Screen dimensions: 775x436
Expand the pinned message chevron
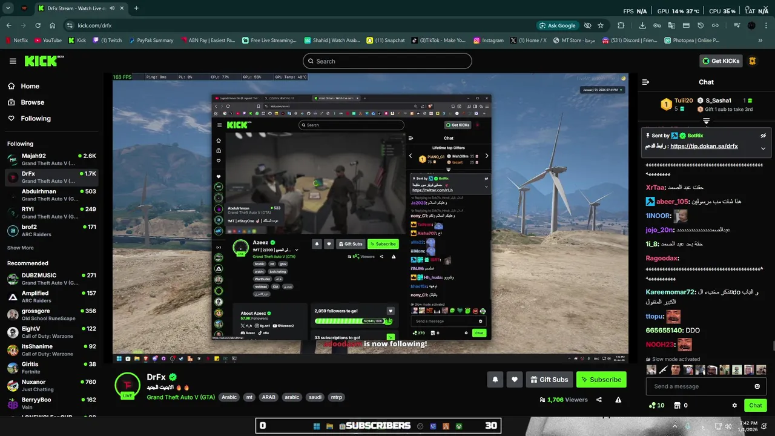pos(763,148)
